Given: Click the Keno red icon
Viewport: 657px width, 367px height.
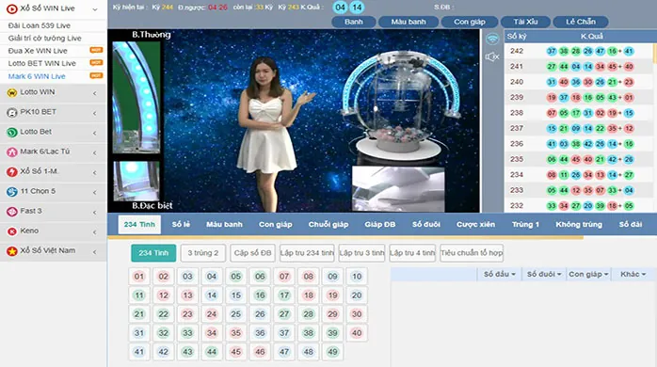Looking at the screenshot, I should tap(11, 231).
